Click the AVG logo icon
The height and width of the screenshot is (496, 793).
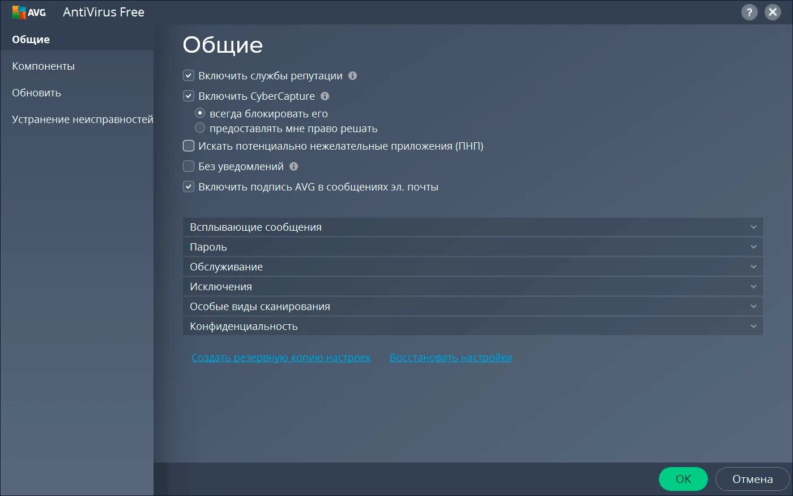tap(29, 12)
